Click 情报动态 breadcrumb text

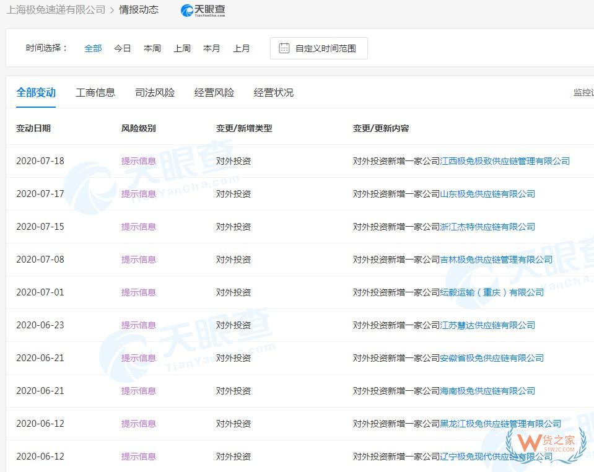139,10
